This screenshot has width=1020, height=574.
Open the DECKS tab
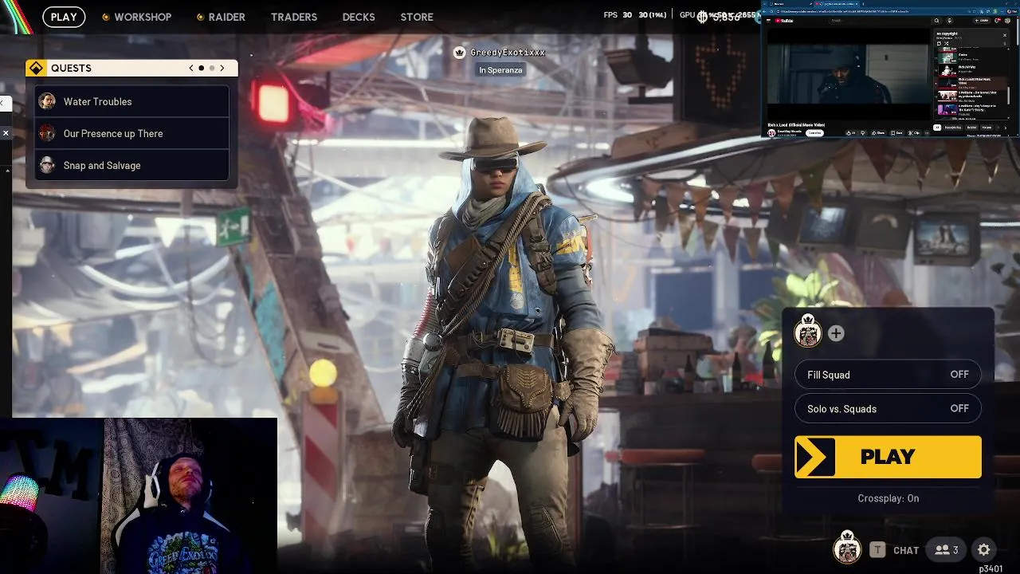pos(359,17)
